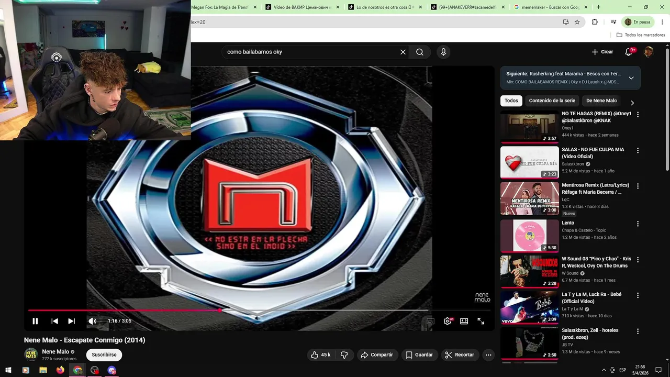Click the Compartir share button
670x377 pixels.
pos(377,355)
